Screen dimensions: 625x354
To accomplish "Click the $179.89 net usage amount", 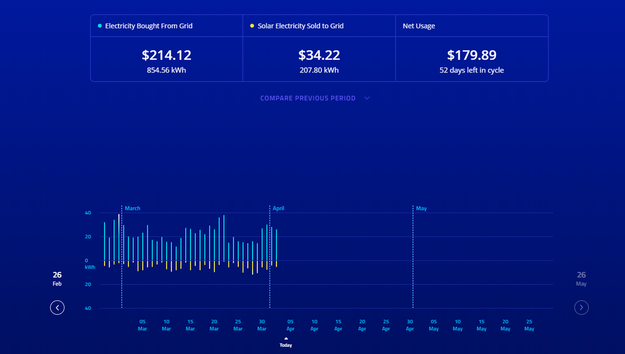I will [472, 55].
